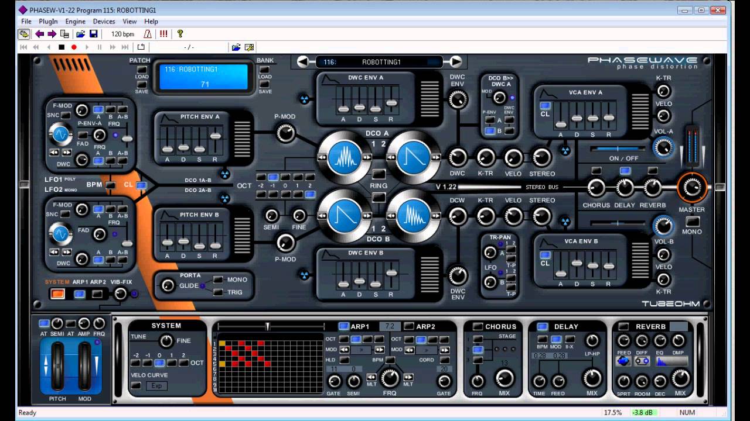Click the MOD wheel slider

tap(85, 367)
